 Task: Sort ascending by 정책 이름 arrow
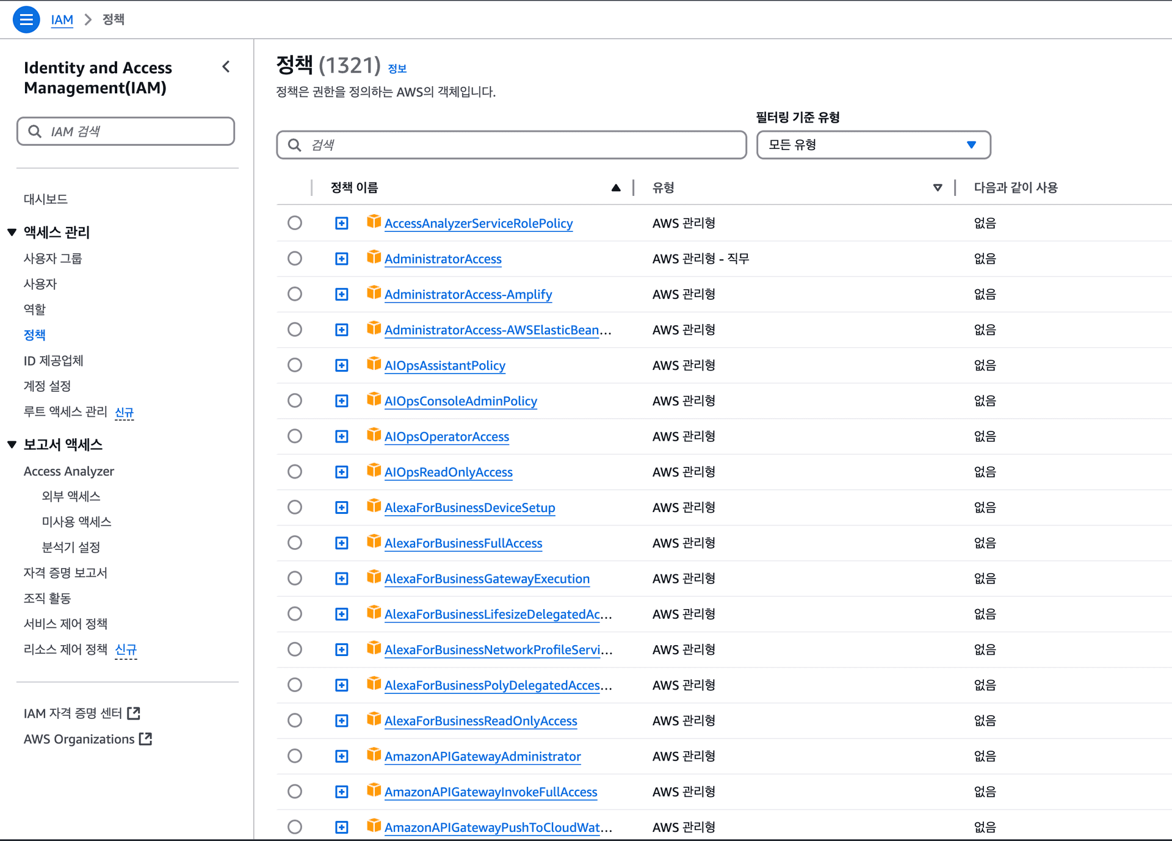(616, 188)
